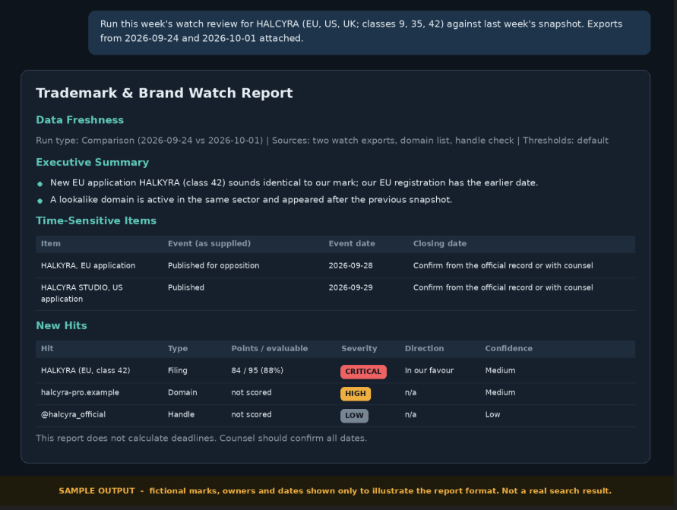Click closing date note in HALCYRA STUDIO row
The height and width of the screenshot is (510, 677).
pyautogui.click(x=503, y=287)
